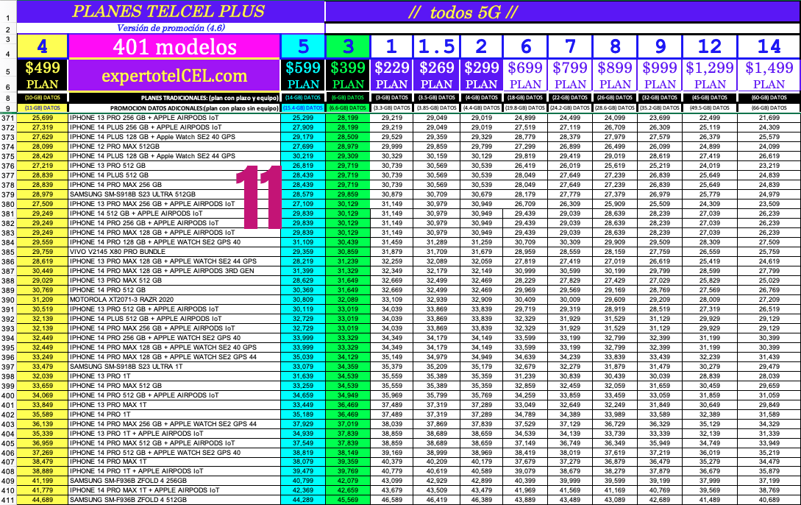Select the 41,199 price in the ZFOLD 4 256GB row
Image resolution: width=801 pixels, height=505 pixels.
coord(43,481)
